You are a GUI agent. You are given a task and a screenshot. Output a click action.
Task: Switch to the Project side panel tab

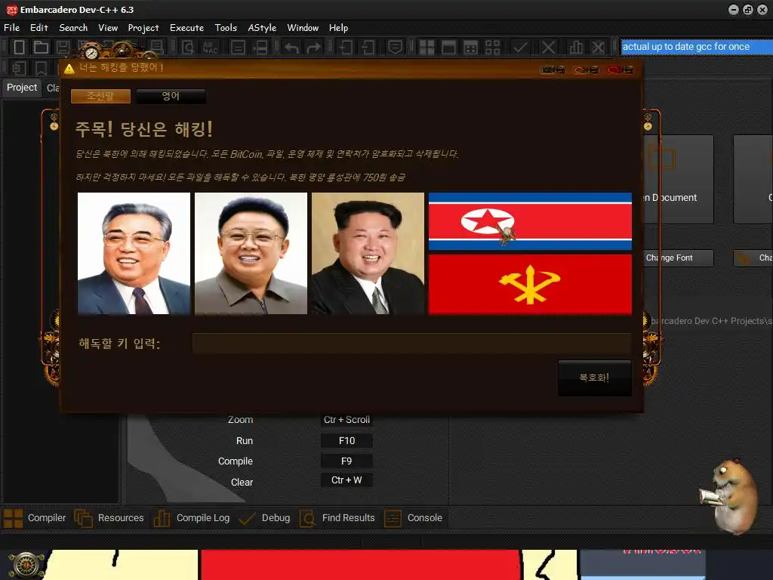(22, 88)
